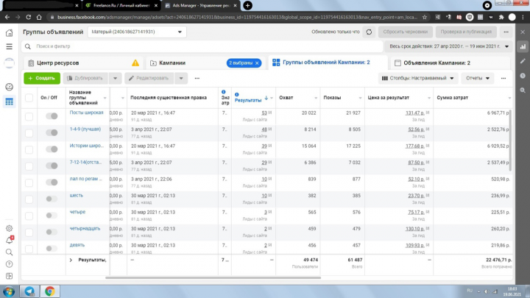Click the warning triangle in Центр ресурсов

[135, 63]
